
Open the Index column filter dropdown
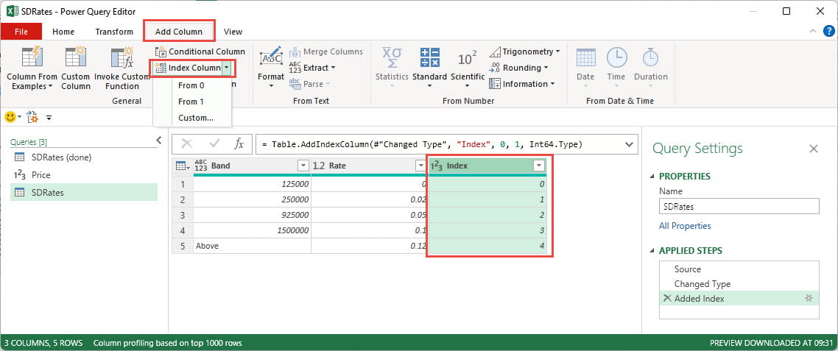pyautogui.click(x=538, y=166)
